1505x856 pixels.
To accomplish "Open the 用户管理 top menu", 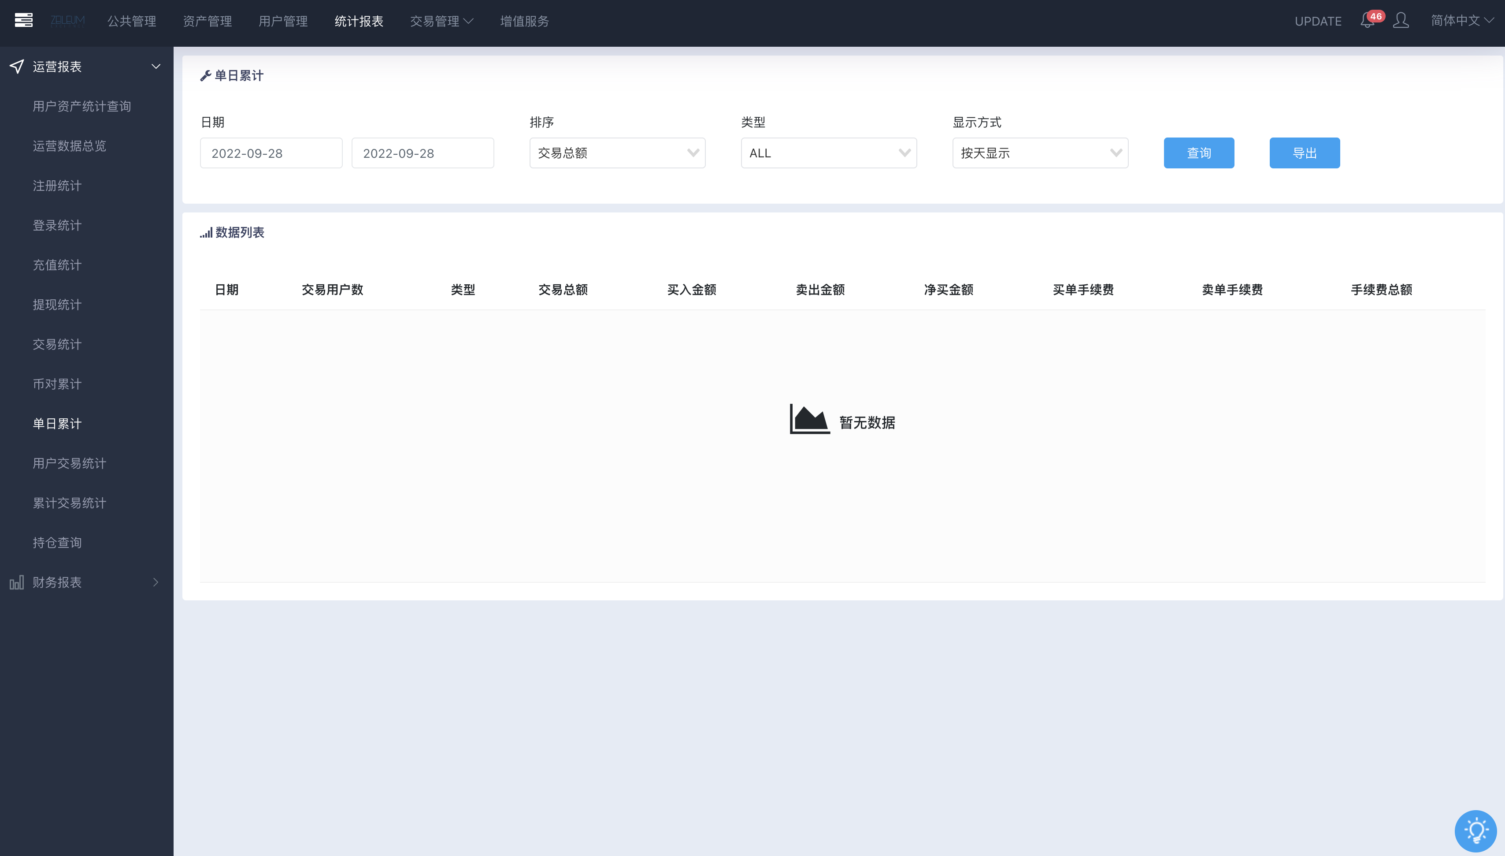I will (x=283, y=21).
